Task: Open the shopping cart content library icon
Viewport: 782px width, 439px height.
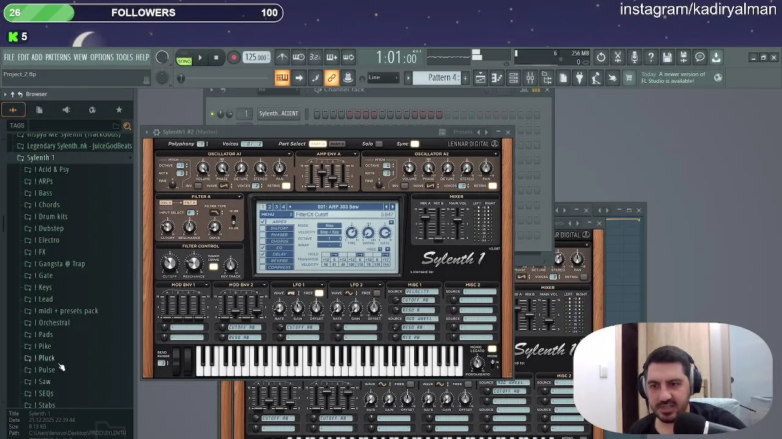Action: click(629, 77)
